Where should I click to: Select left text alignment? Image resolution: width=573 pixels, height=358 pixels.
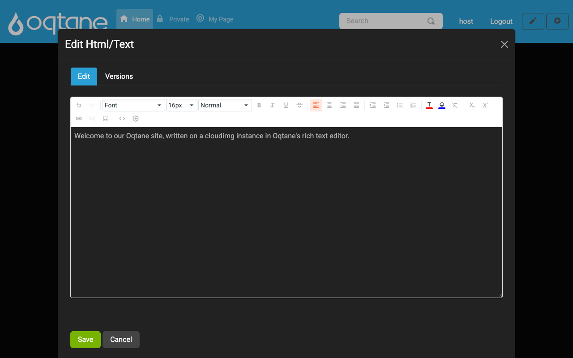point(316,105)
